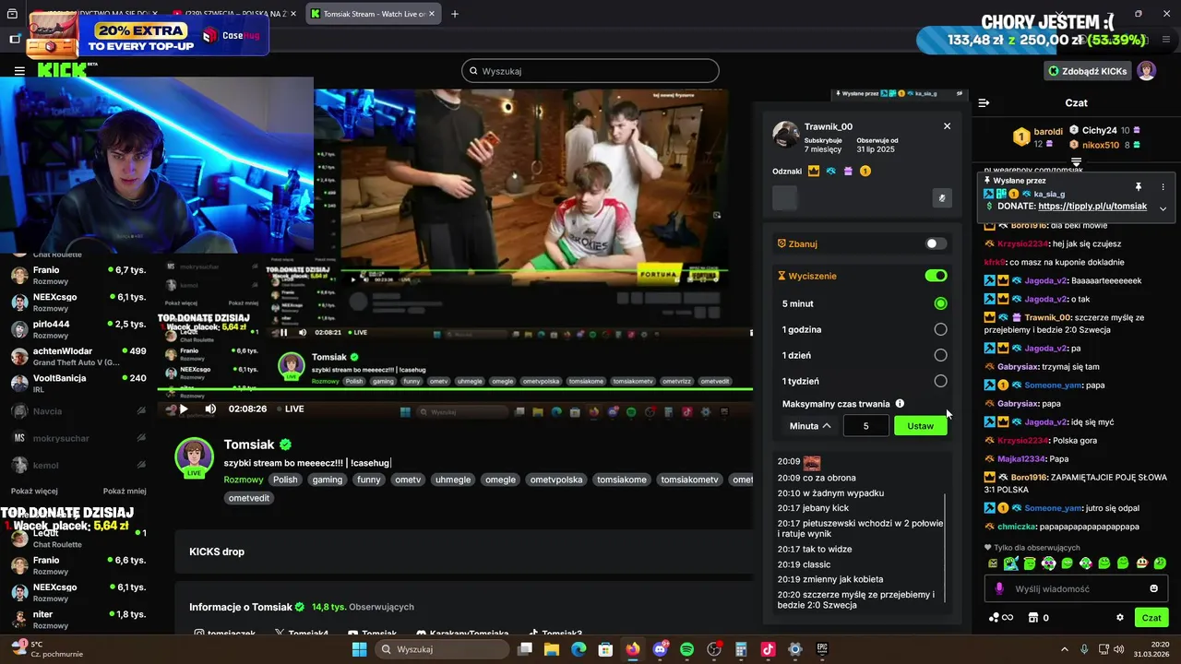Click the Polish tag under stream title
Viewport: 1181px width, 664px height.
(285, 480)
